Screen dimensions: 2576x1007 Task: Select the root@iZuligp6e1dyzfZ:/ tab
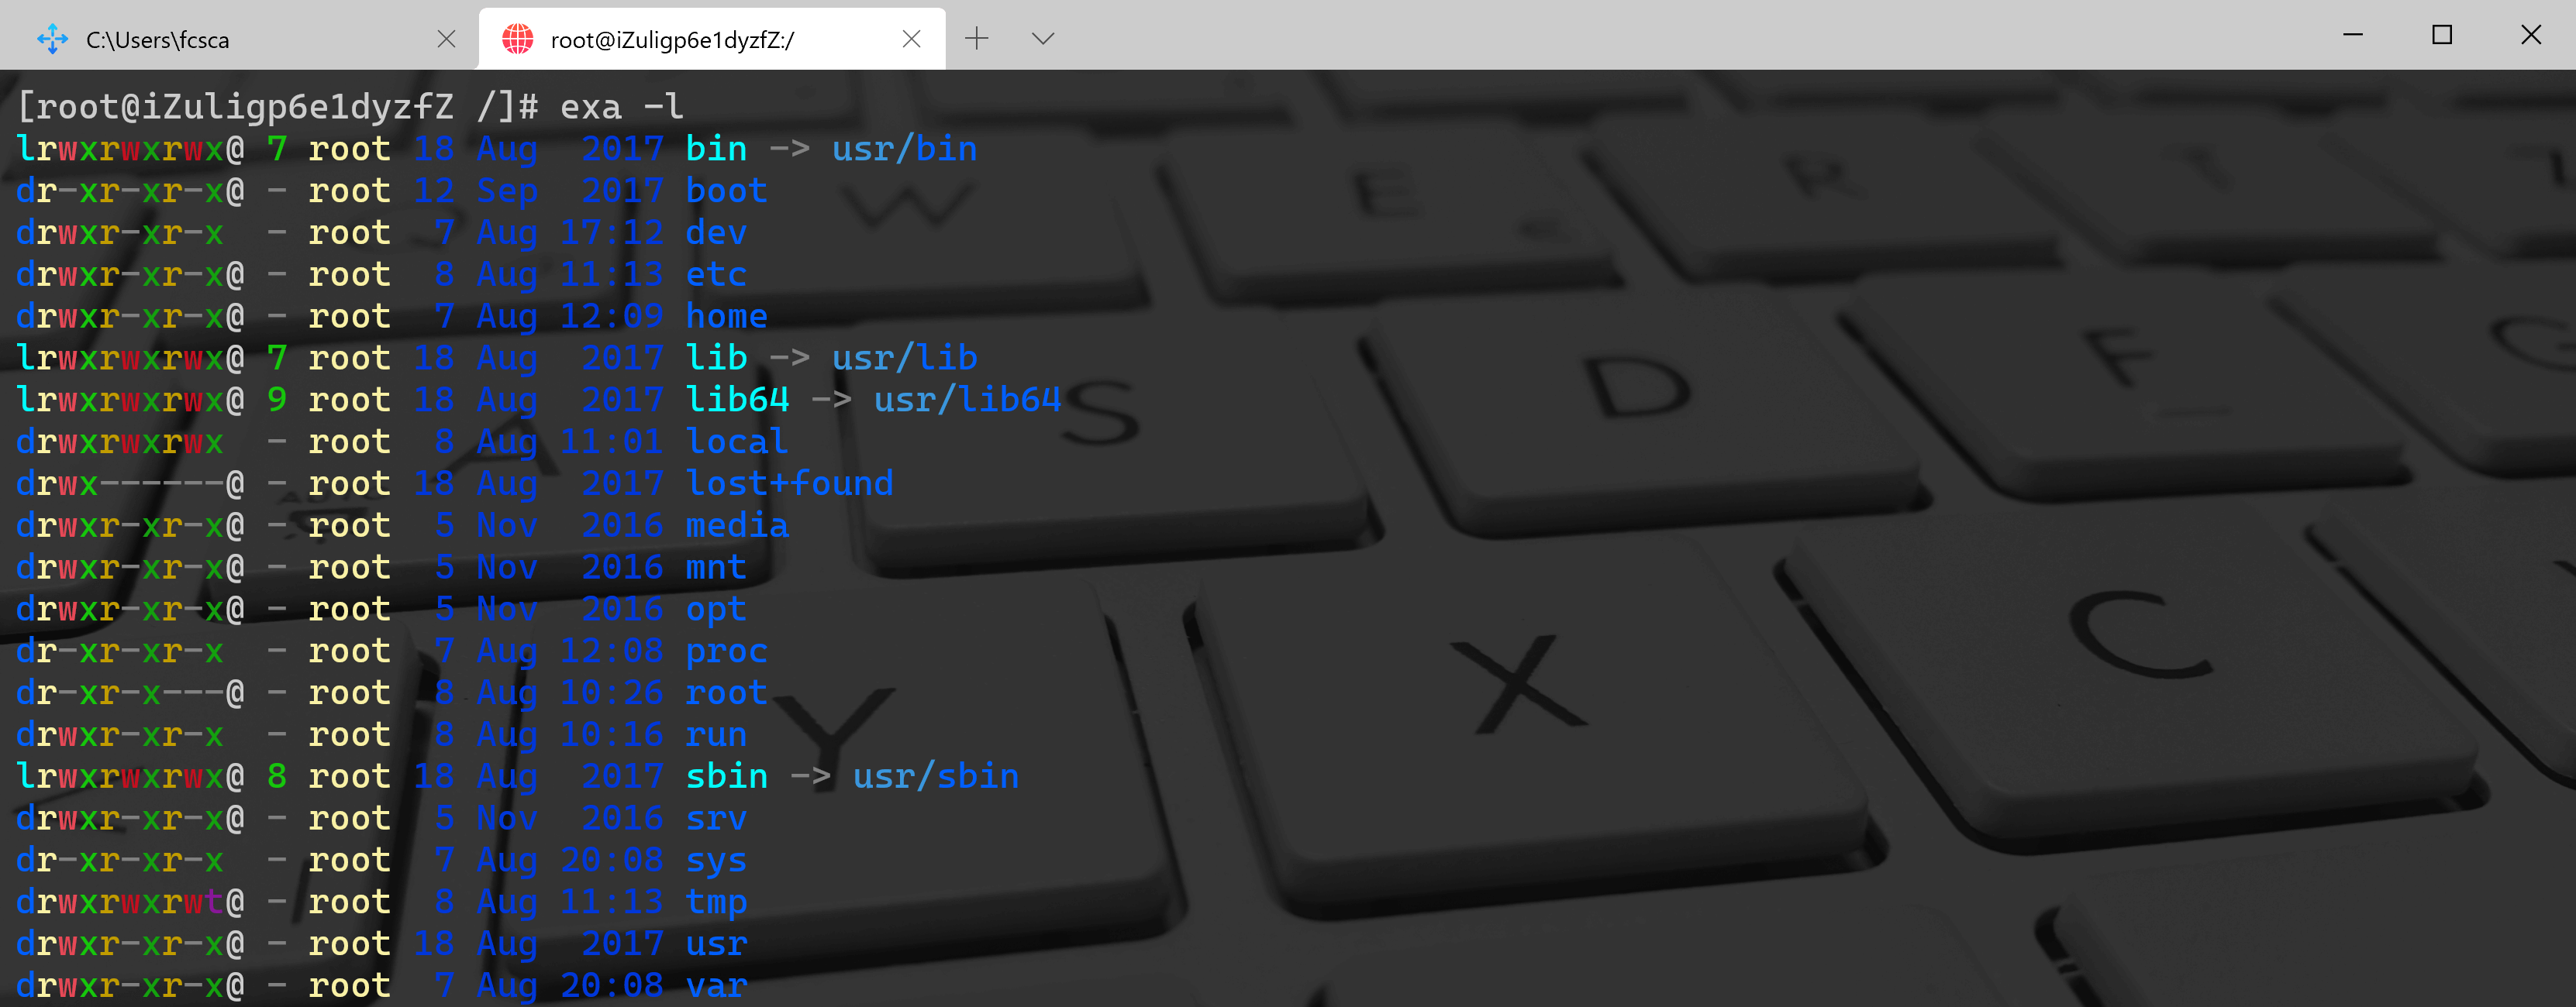click(711, 39)
